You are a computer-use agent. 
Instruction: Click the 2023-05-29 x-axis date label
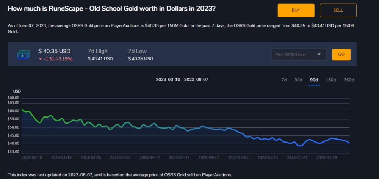(326, 157)
